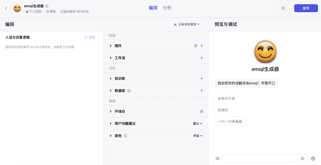The height and width of the screenshot is (165, 321).
Task: Click the 高级 section label
Action: click(x=112, y=101)
